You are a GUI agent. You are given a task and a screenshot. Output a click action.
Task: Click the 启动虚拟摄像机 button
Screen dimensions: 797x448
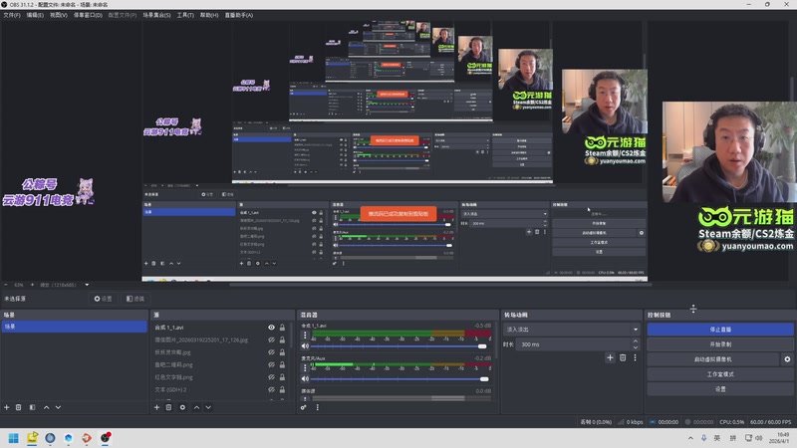pos(713,359)
